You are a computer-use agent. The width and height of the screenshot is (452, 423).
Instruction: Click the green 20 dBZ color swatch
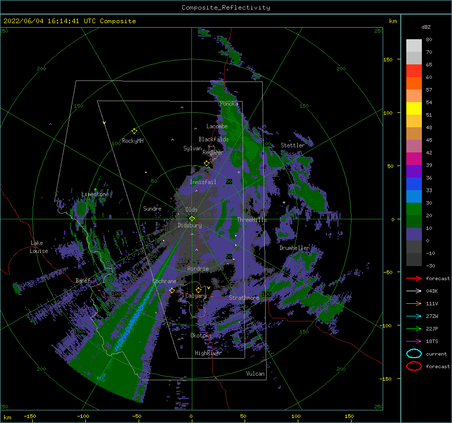click(x=414, y=209)
